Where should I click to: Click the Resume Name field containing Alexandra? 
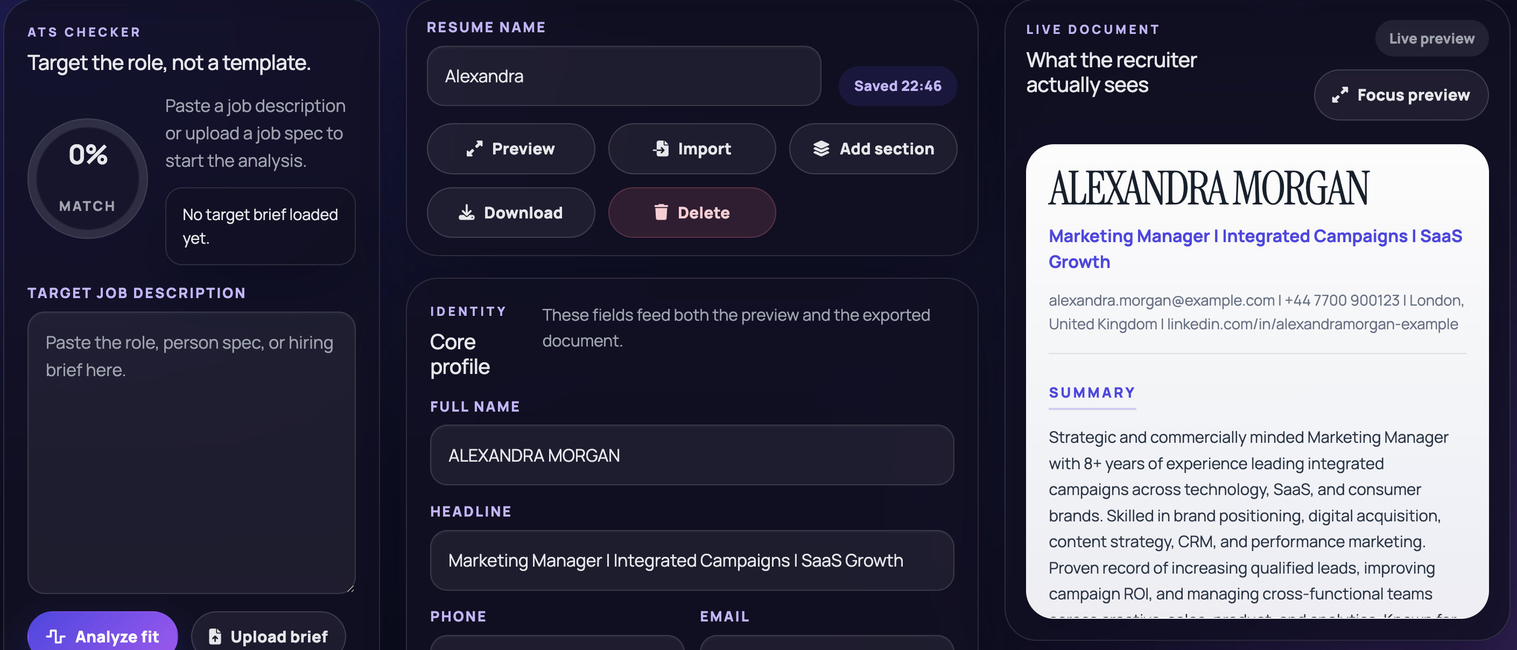[623, 76]
